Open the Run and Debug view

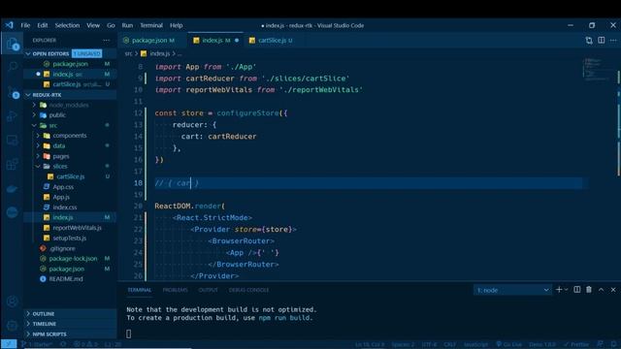coord(12,115)
